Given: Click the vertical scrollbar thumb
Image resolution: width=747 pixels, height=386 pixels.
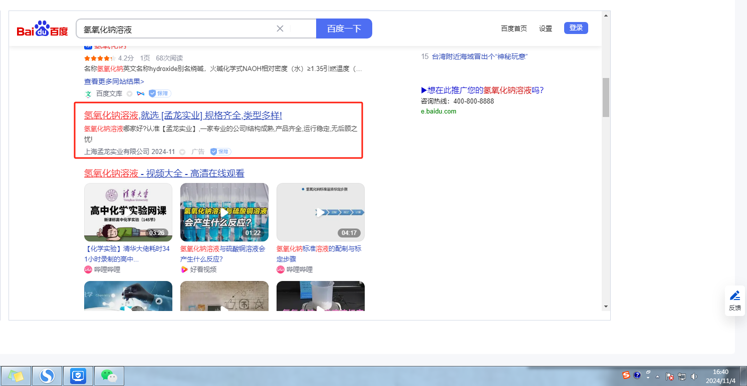Looking at the screenshot, I should pyautogui.click(x=606, y=97).
